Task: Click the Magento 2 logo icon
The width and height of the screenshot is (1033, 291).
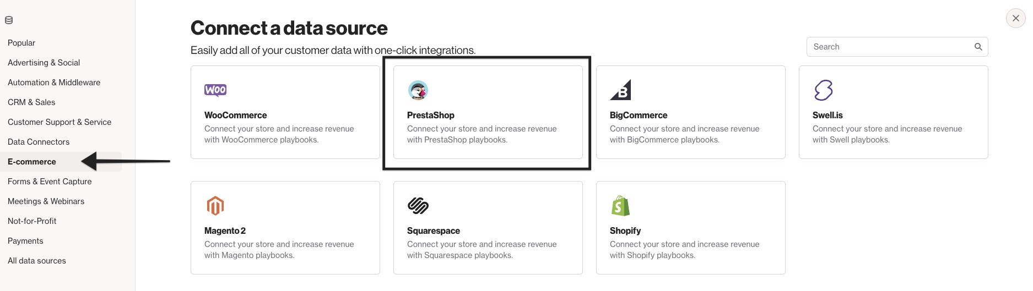Action: point(215,206)
